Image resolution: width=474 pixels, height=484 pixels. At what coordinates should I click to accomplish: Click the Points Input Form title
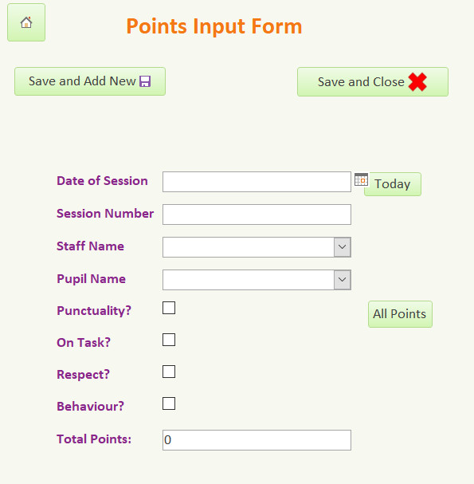click(x=214, y=26)
